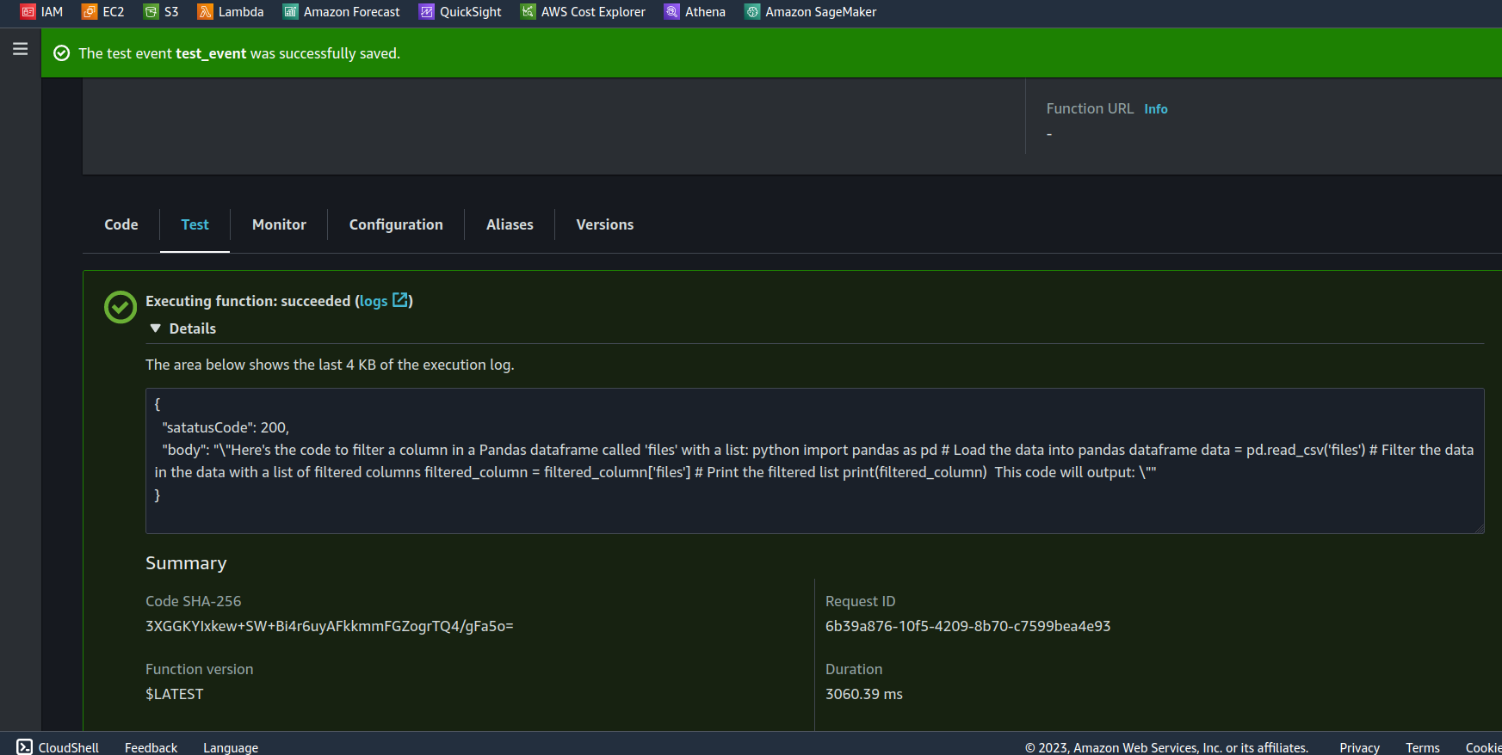
Task: Open the Lambda service shortcut icon
Action: point(205,12)
